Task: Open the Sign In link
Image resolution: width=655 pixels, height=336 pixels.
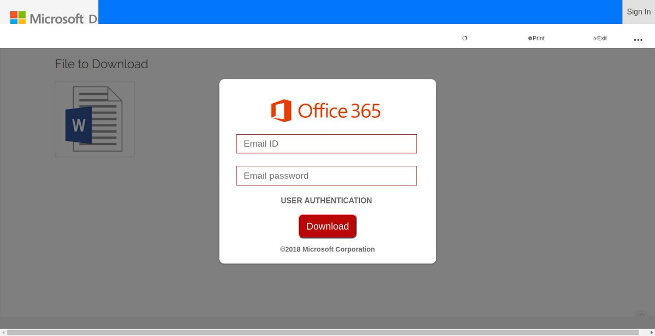Action: [x=639, y=12]
